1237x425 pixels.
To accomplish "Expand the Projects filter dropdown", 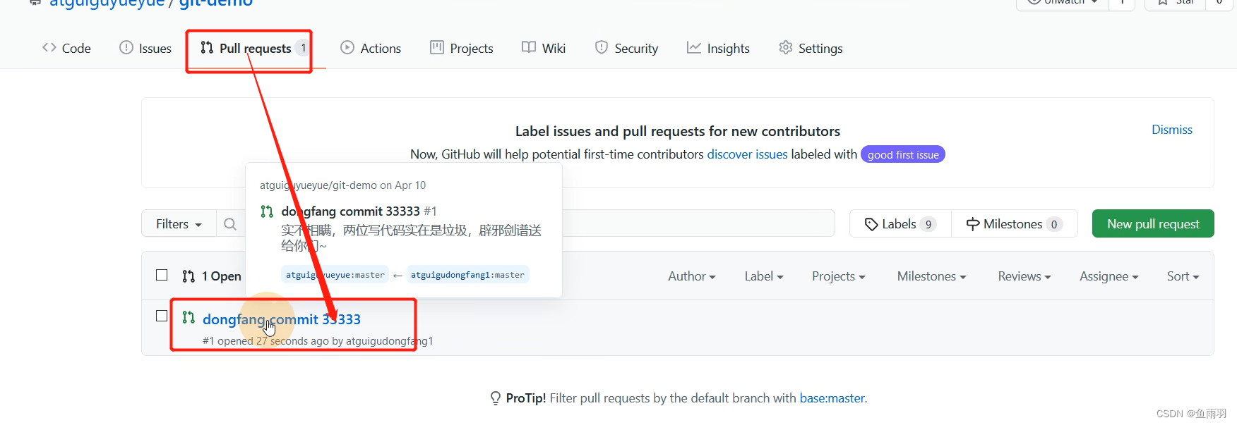I will tap(839, 276).
